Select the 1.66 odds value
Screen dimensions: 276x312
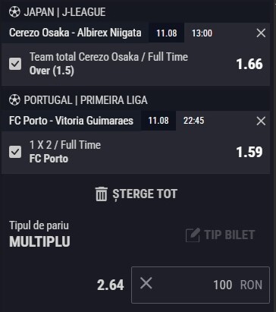click(x=249, y=64)
